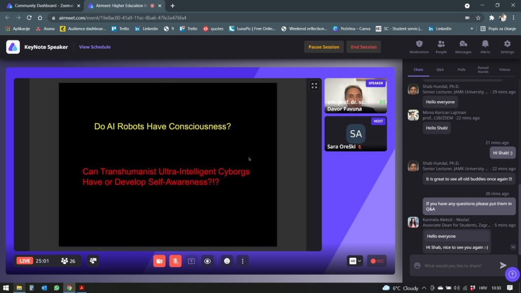The height and width of the screenshot is (293, 521).
Task: Open WhatsApp from taskbar
Action: (x=56, y=288)
